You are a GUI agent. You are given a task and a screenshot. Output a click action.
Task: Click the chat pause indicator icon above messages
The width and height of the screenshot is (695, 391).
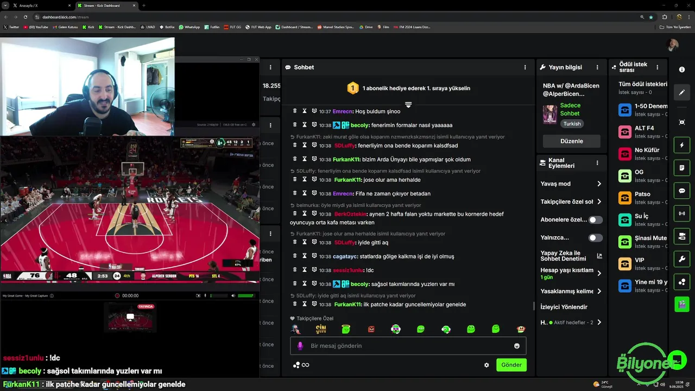408,104
